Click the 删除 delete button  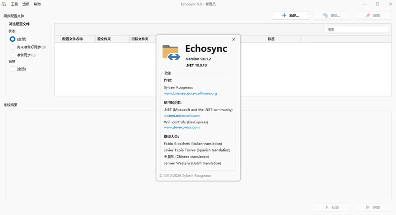click(x=373, y=15)
